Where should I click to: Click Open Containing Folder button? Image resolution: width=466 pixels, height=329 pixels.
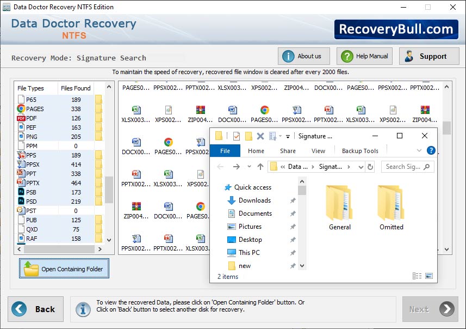coord(64,268)
